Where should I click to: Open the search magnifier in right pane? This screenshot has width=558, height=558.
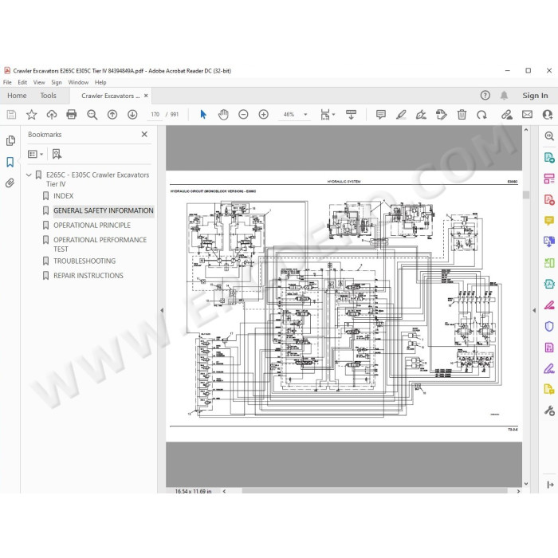click(x=549, y=136)
